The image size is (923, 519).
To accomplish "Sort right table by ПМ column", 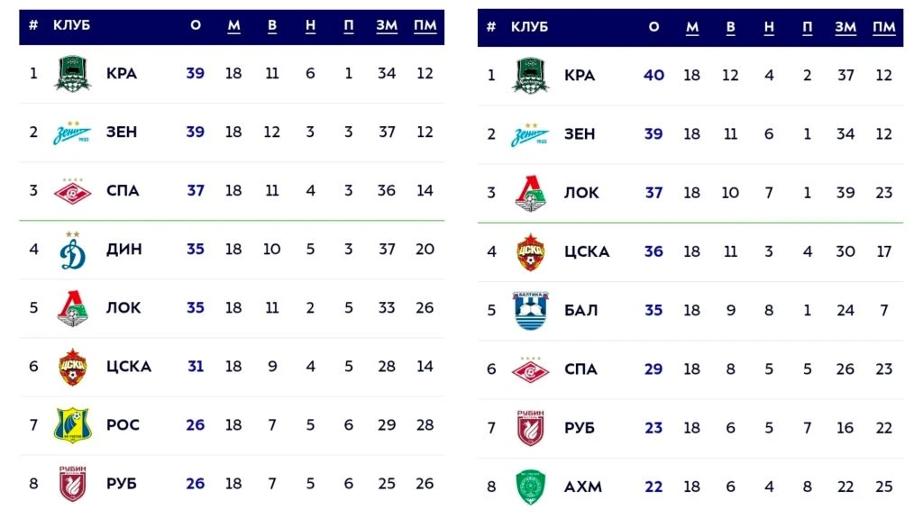I will 883,27.
